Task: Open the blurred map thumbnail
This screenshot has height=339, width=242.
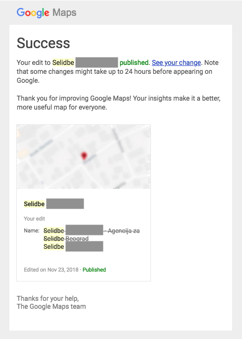Action: pos(84,157)
